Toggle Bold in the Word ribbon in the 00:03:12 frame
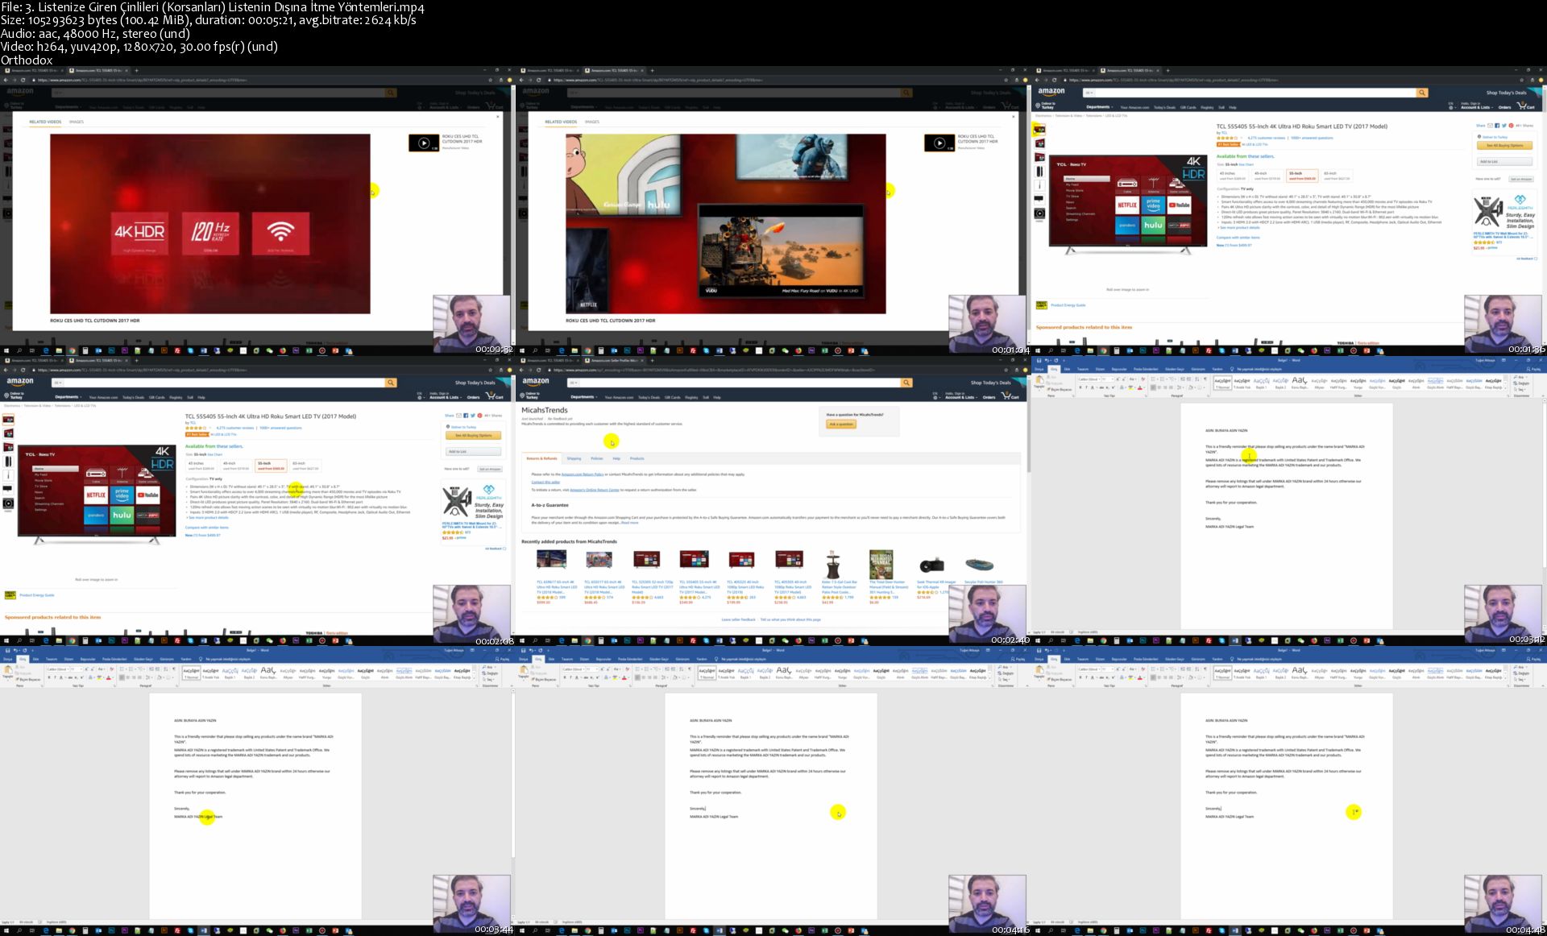 1080,387
